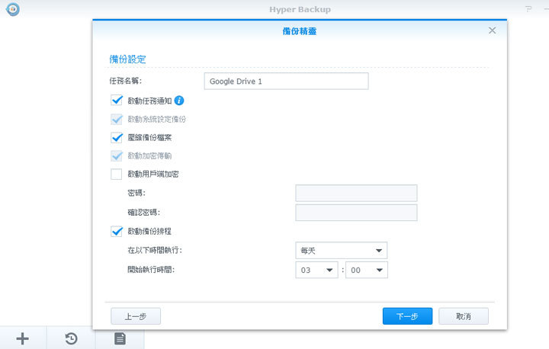Click the 備份精靈 dialog title text
Viewport: 549px width, 349px height.
(x=300, y=31)
